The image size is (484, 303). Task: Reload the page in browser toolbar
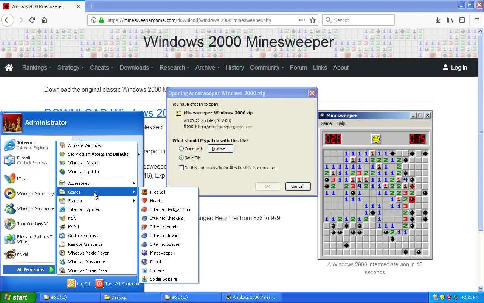(32, 20)
